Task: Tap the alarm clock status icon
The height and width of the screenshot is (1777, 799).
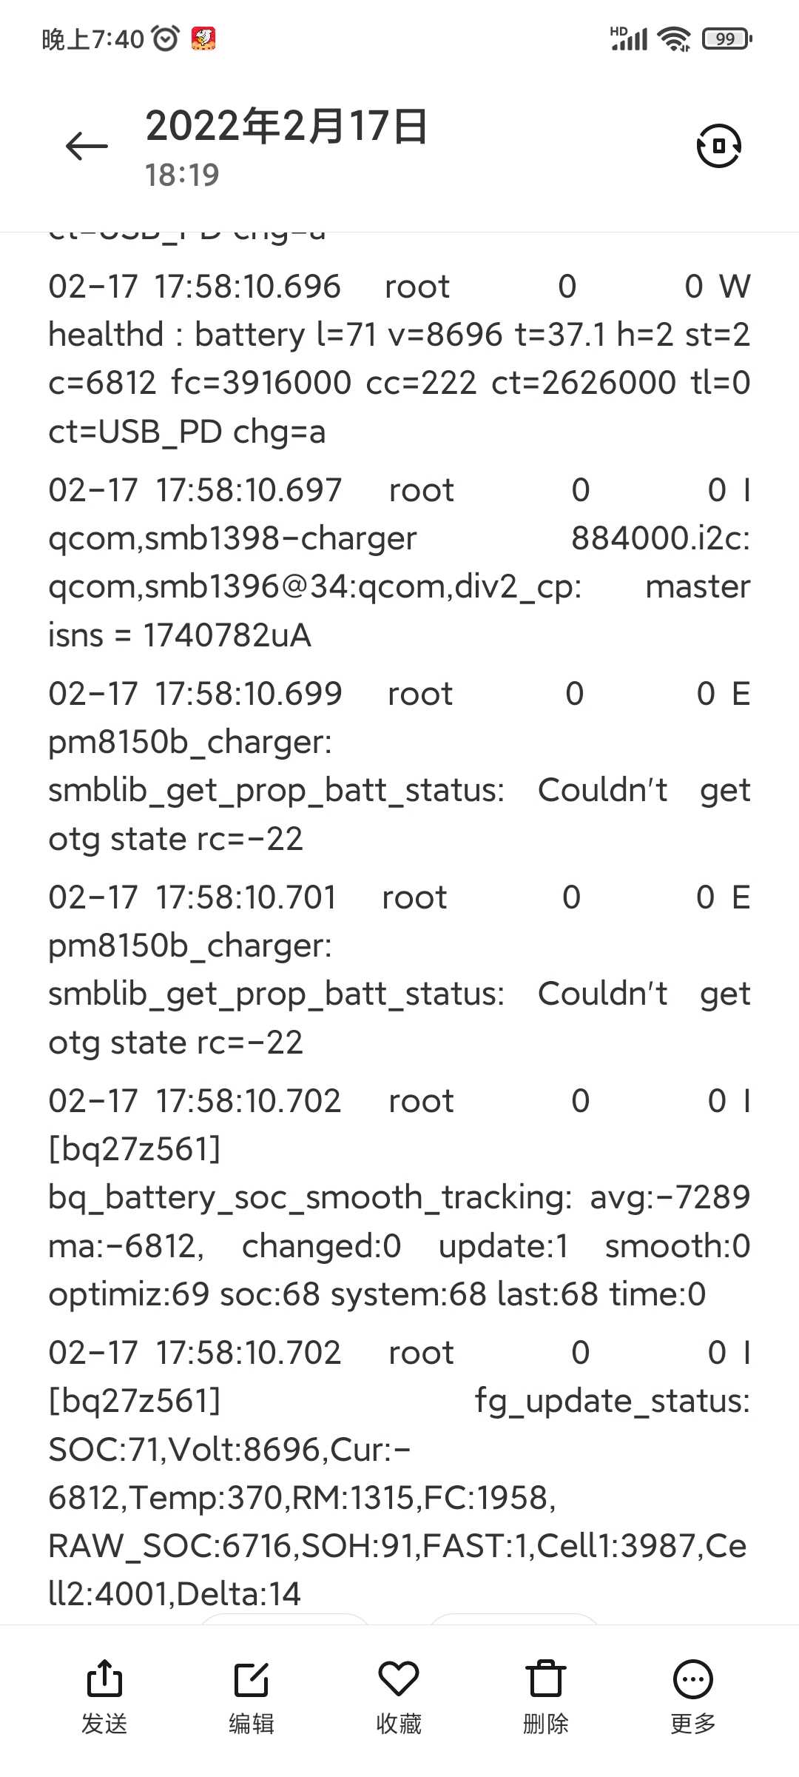Action: pyautogui.click(x=166, y=38)
